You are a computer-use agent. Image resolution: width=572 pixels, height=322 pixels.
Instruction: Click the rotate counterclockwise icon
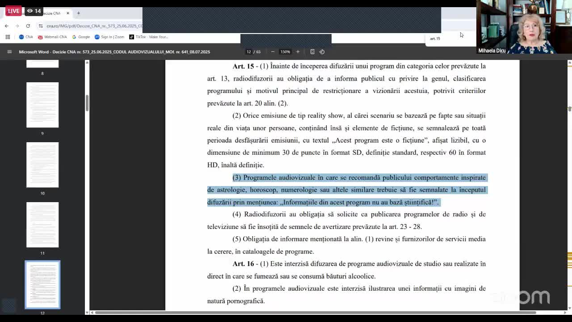[322, 52]
